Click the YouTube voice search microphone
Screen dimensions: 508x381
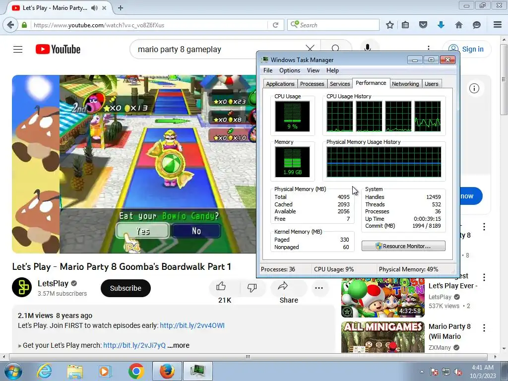point(368,48)
